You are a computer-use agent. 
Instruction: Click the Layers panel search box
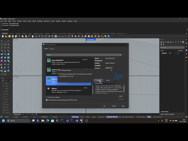click(x=172, y=48)
